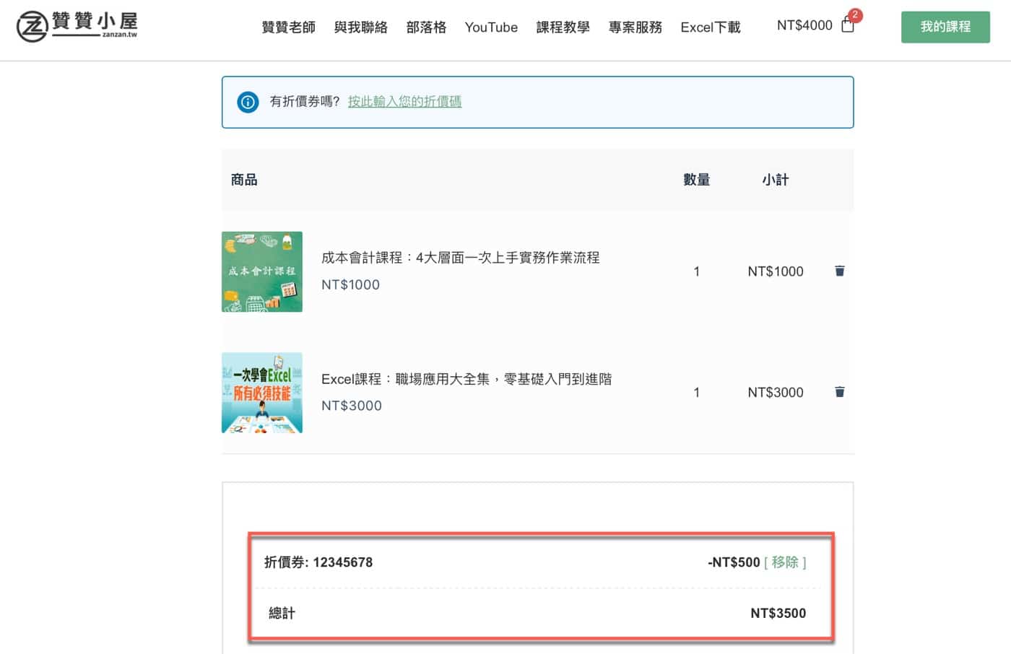Image resolution: width=1011 pixels, height=654 pixels.
Task: Open the 贊贊老師 menu item
Action: [288, 27]
